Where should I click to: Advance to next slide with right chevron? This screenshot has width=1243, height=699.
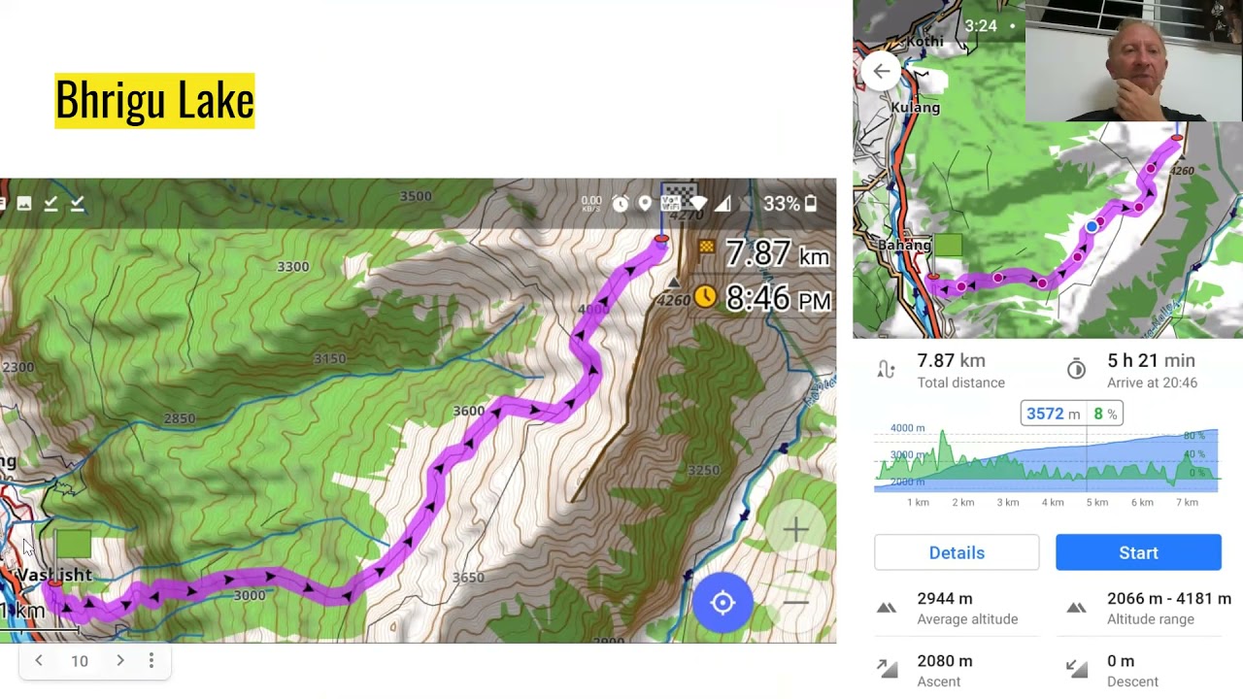pyautogui.click(x=120, y=661)
